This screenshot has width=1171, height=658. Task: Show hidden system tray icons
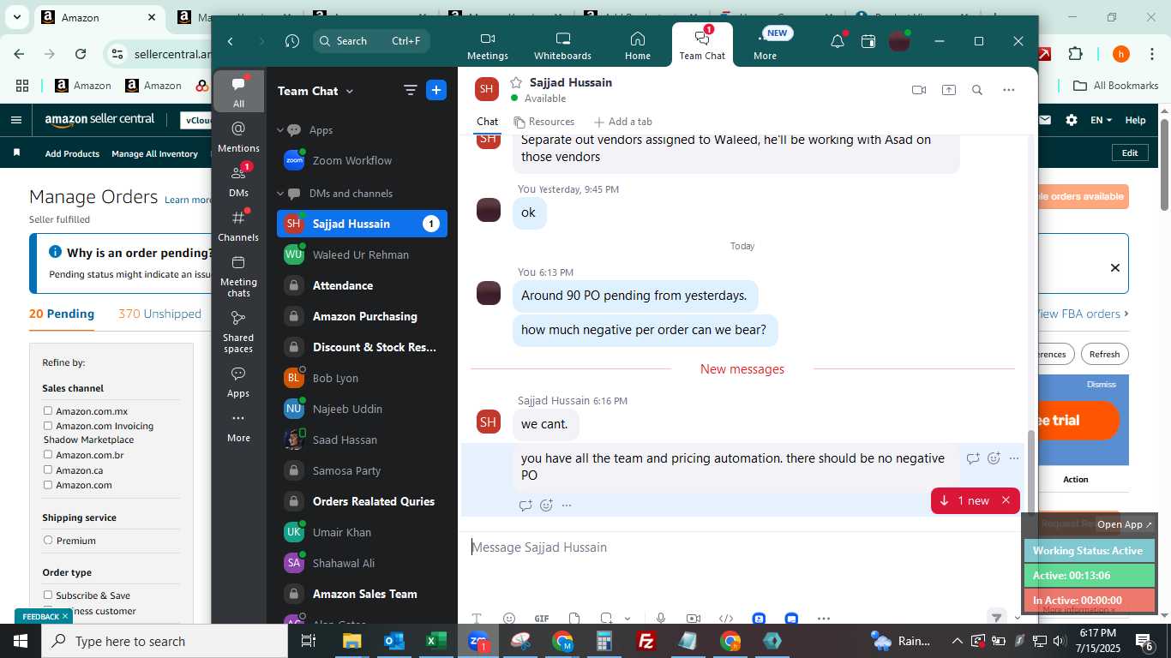click(x=957, y=641)
